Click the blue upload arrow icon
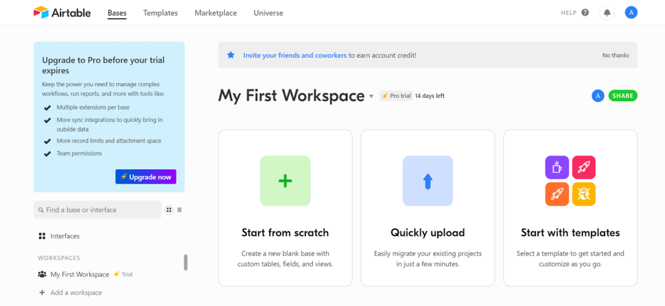 point(427,181)
